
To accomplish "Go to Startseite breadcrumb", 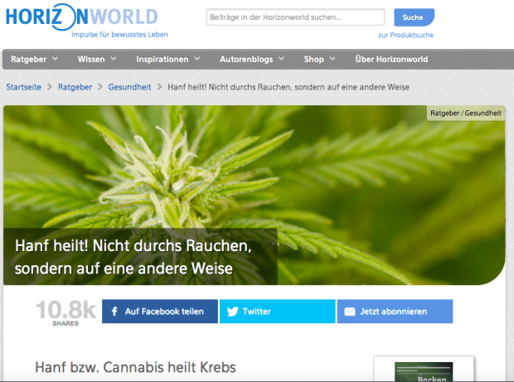I will [24, 86].
